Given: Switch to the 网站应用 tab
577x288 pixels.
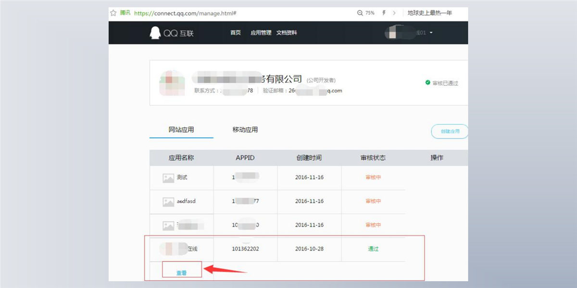Looking at the screenshot, I should coord(181,130).
